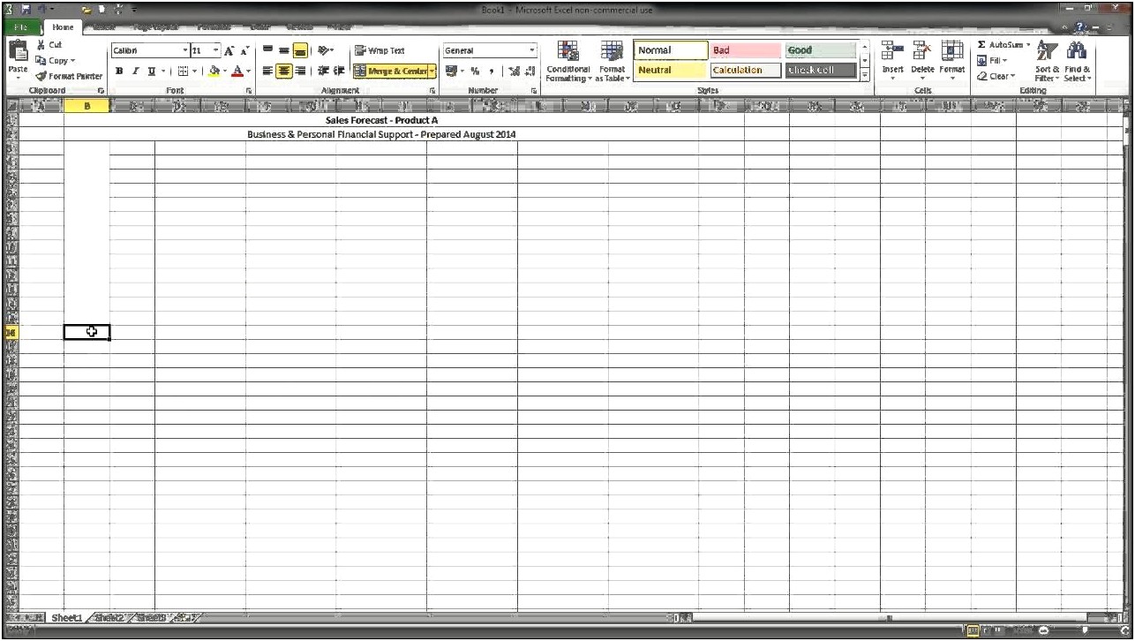The width and height of the screenshot is (1135, 641).
Task: Open the Clear dropdown in Editing
Action: [996, 76]
